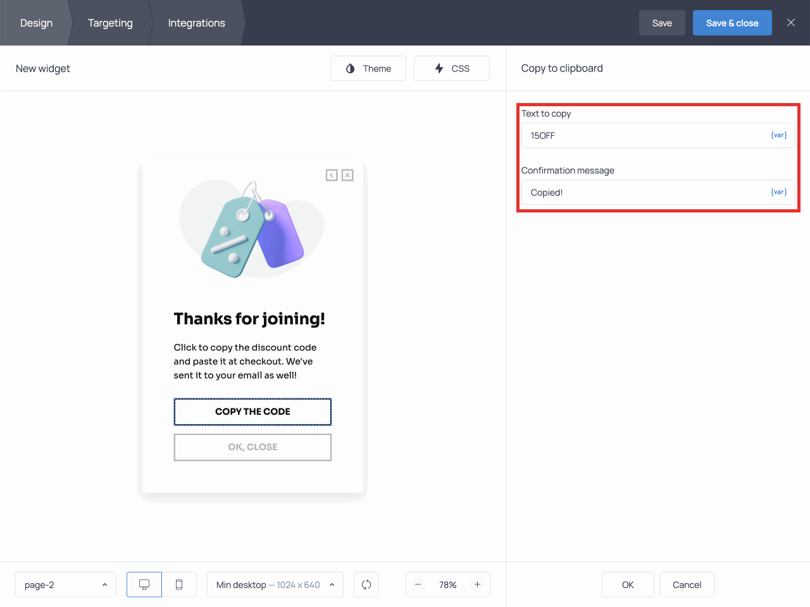Click the rotate orientation icon

tap(366, 585)
